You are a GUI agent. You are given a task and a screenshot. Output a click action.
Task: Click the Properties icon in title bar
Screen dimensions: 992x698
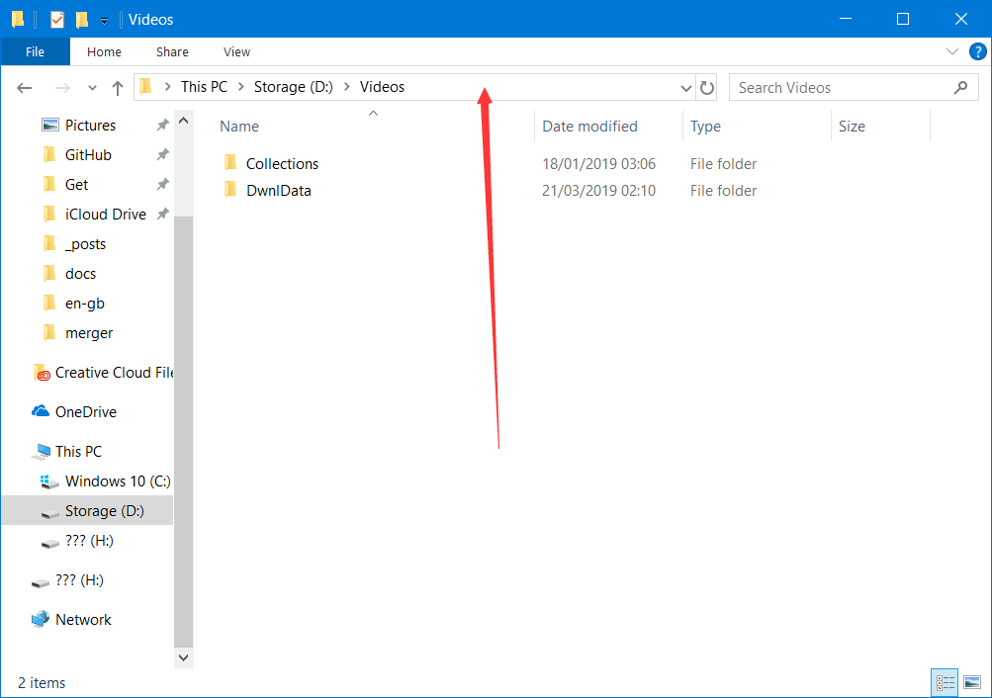tap(57, 20)
